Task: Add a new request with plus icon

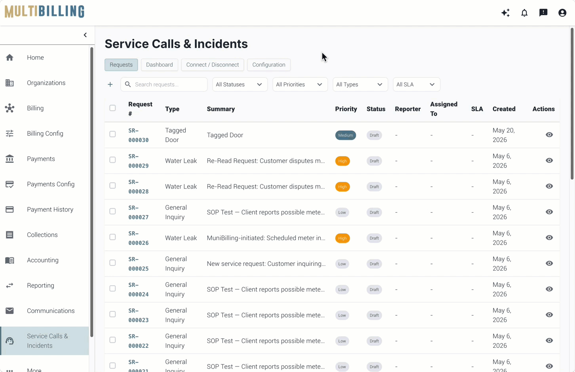Action: point(110,84)
